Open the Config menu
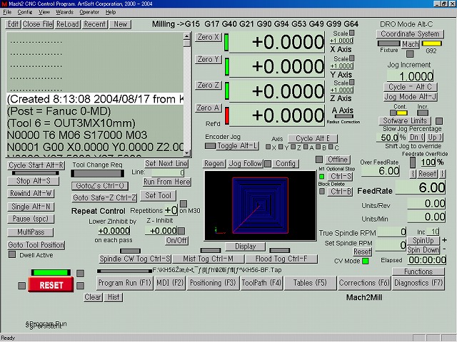Image resolution: width=457 pixels, height=342 pixels. click(x=25, y=12)
